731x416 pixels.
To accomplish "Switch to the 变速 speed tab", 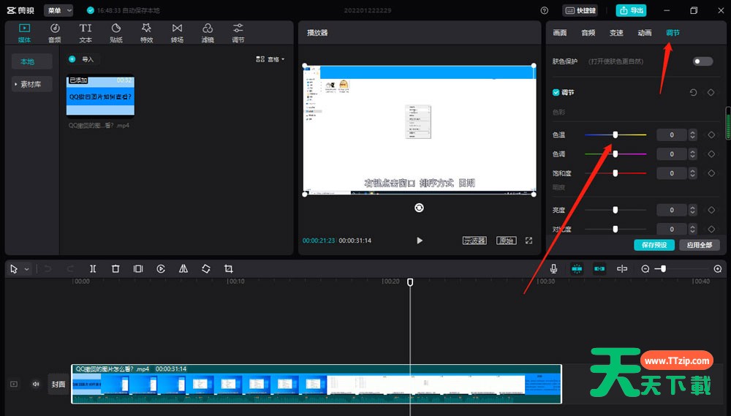I will click(x=616, y=33).
